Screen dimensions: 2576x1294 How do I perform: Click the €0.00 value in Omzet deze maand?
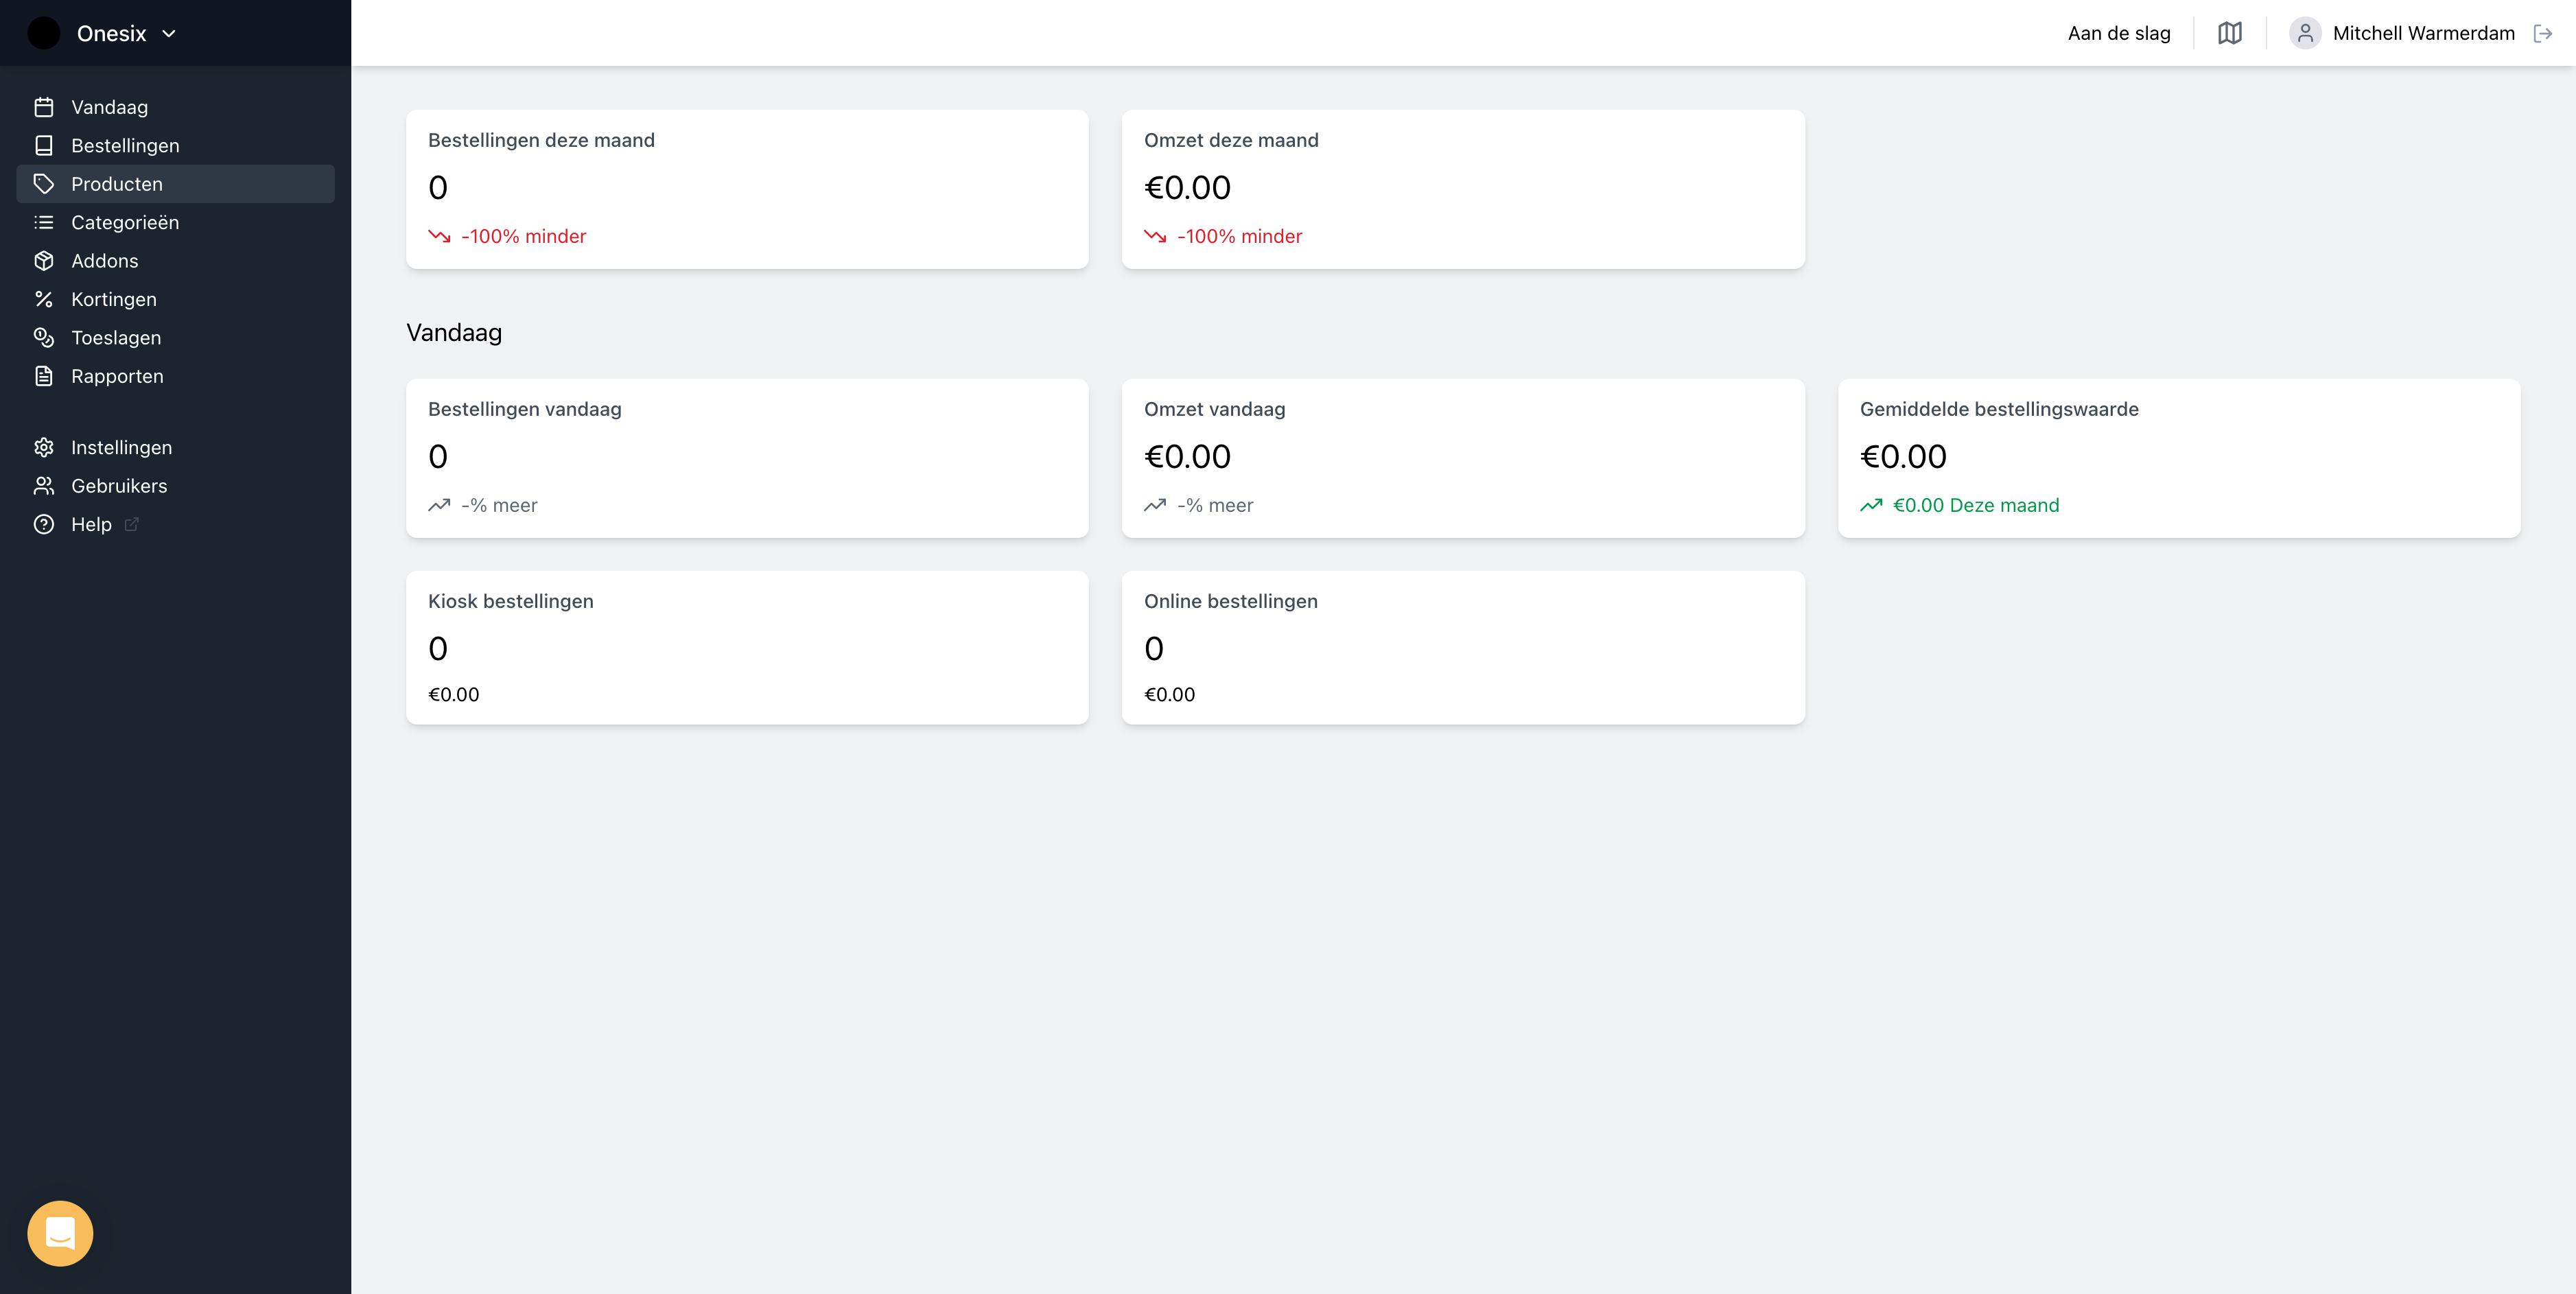pyautogui.click(x=1187, y=188)
